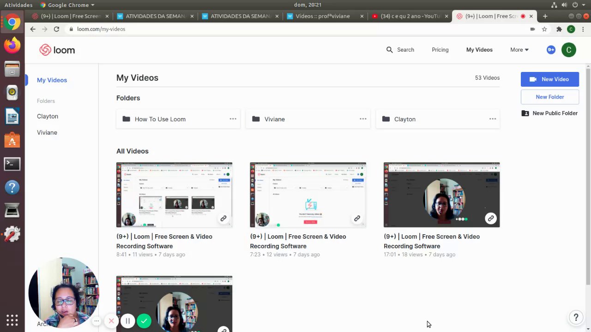This screenshot has width=591, height=332.
Task: Click the New Video button
Action: [550, 79]
